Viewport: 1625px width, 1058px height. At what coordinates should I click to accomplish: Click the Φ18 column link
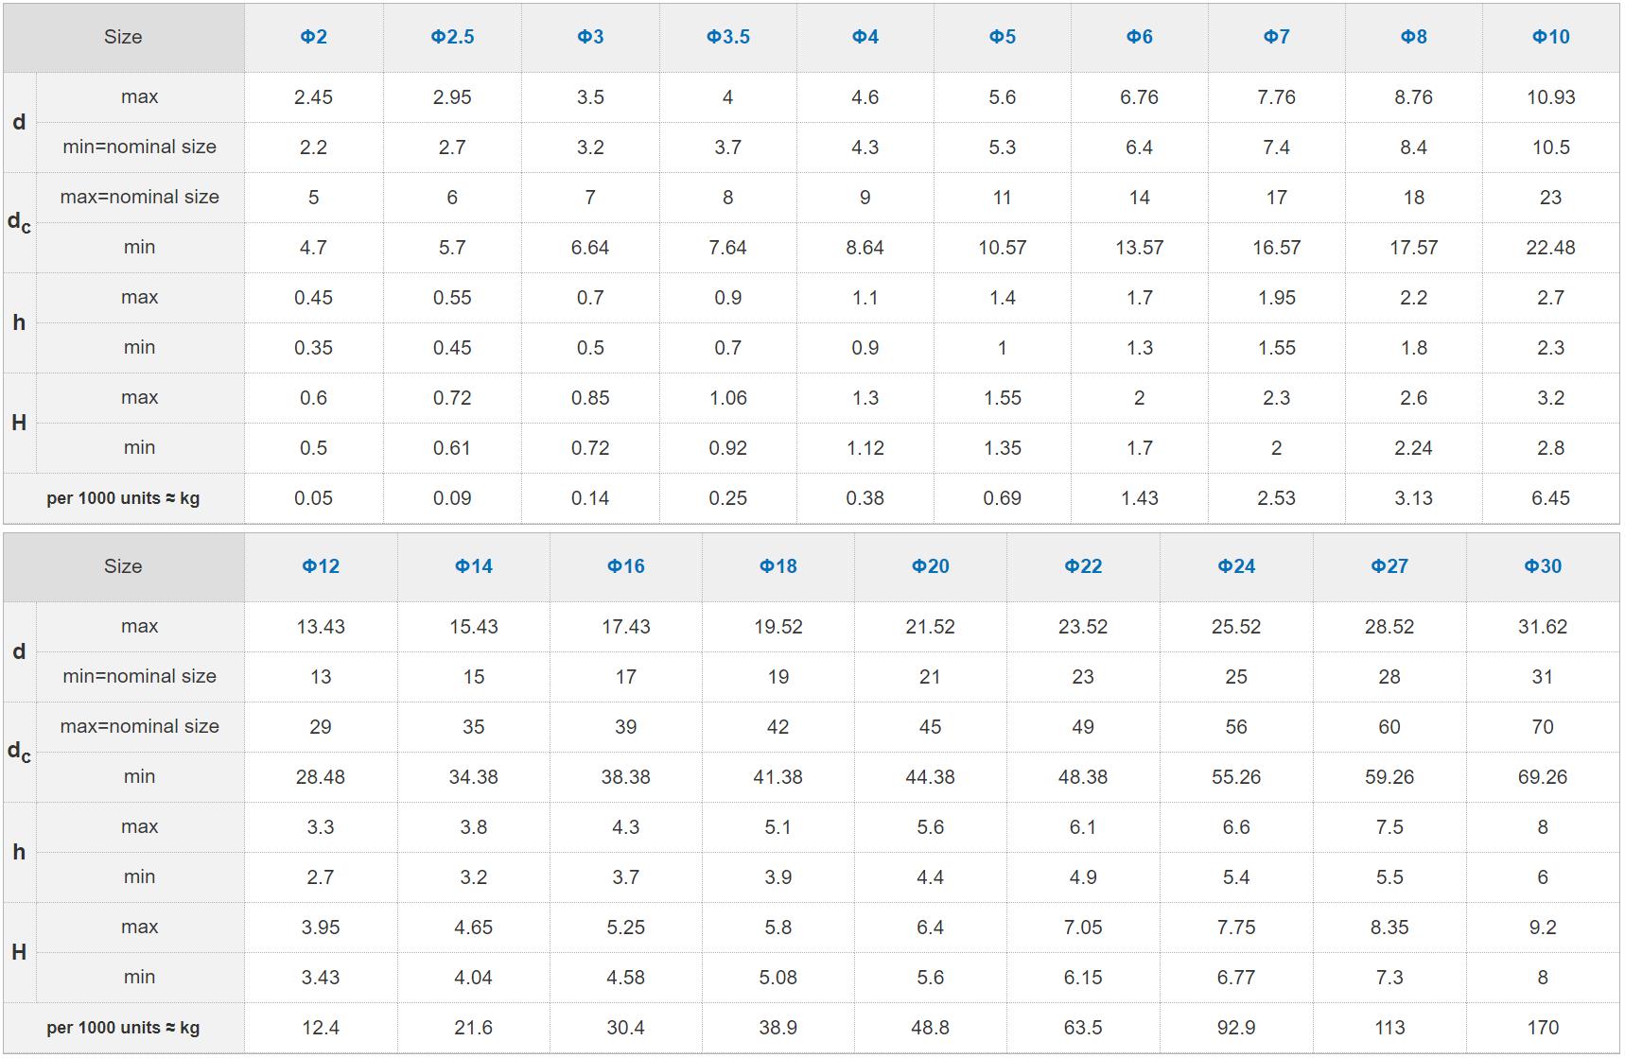click(778, 566)
